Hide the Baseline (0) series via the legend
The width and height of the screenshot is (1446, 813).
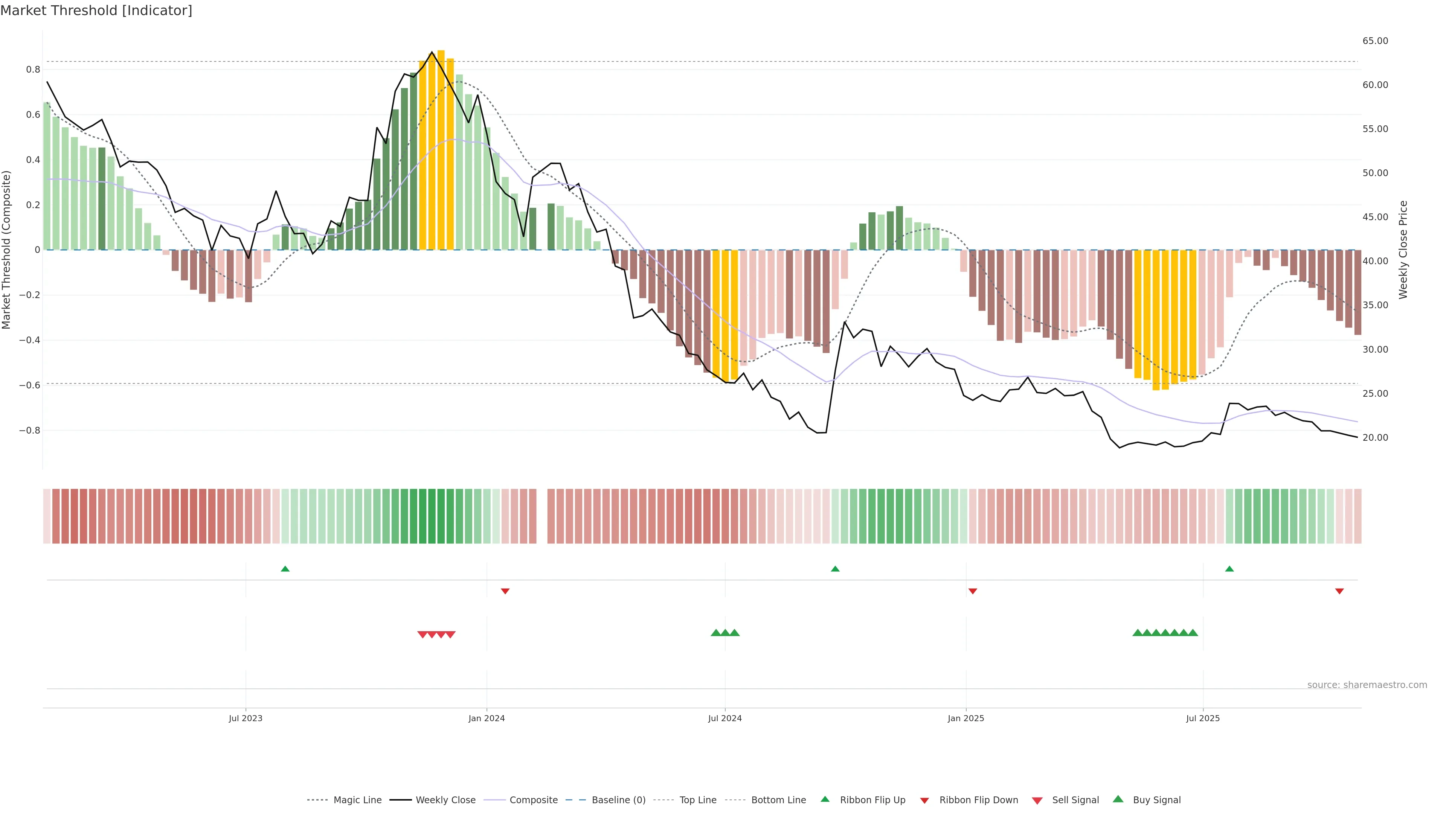tap(618, 800)
